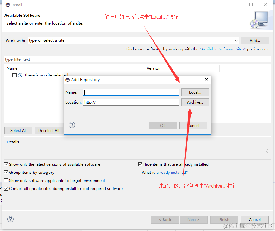Focus the type filter text field
The width and height of the screenshot is (275, 231).
click(x=137, y=59)
